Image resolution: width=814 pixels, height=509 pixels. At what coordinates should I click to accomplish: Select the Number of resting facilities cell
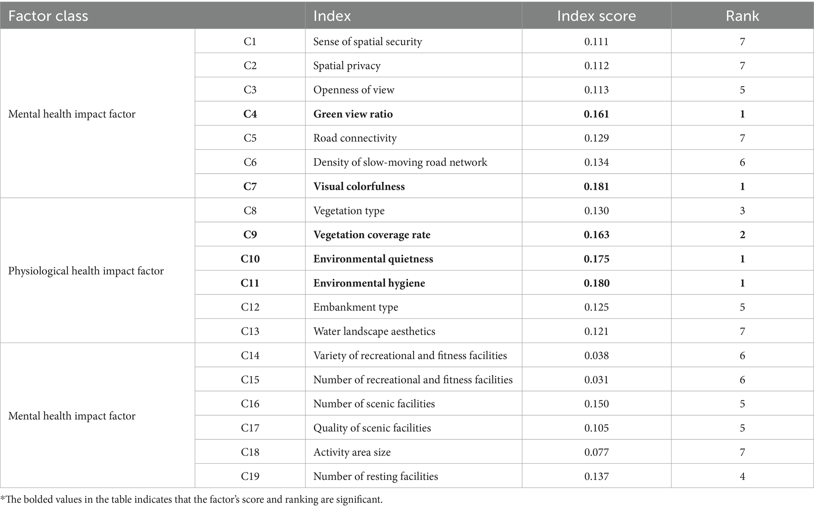(x=375, y=476)
